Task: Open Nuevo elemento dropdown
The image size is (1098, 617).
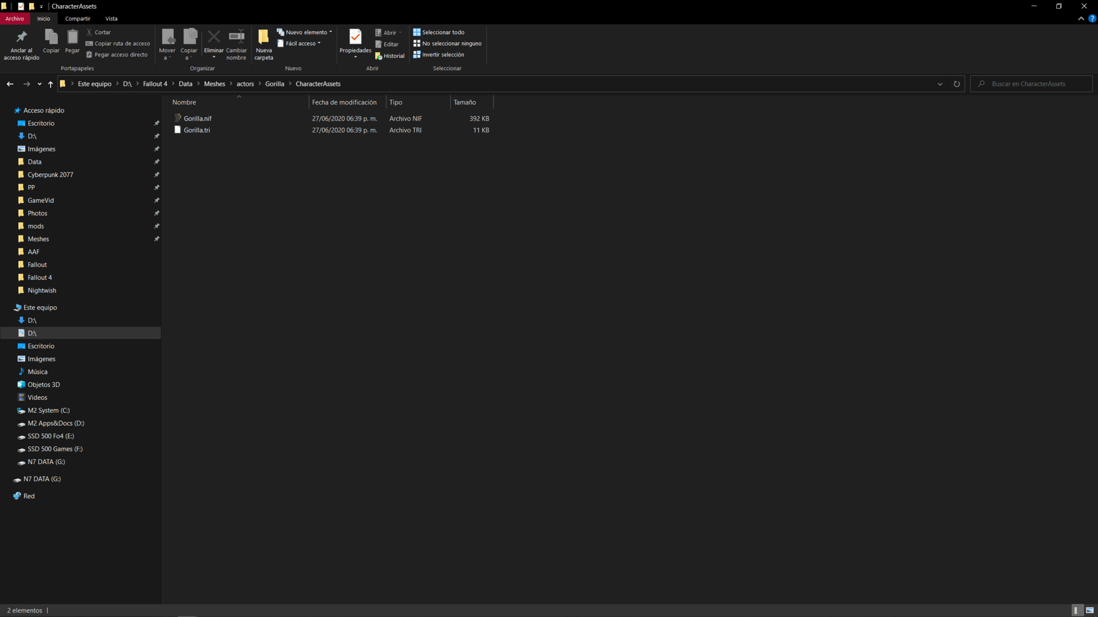Action: [x=304, y=33]
